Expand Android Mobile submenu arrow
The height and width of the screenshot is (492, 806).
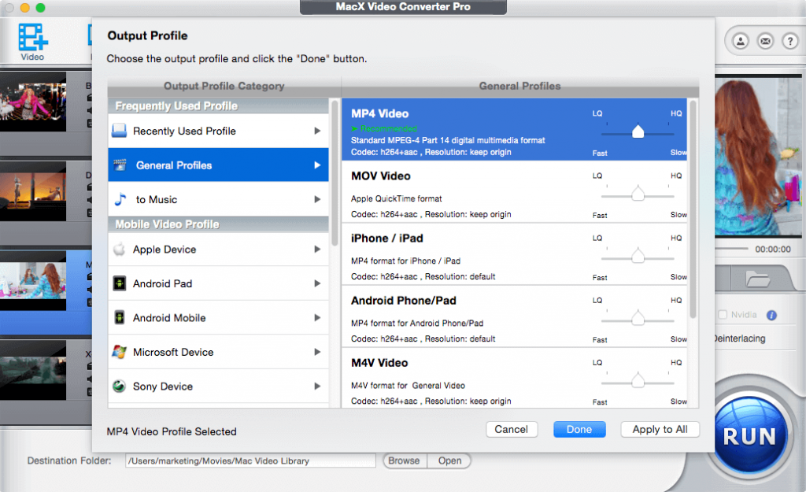coord(317,318)
